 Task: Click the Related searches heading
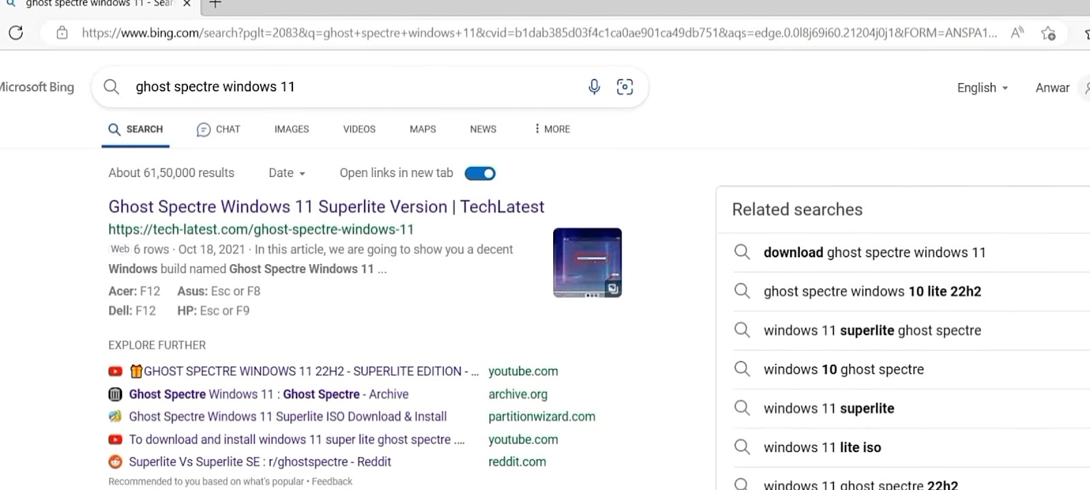coord(797,210)
